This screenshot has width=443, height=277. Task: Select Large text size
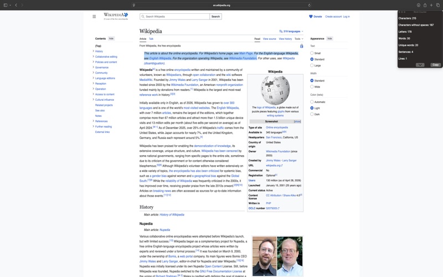point(312,65)
